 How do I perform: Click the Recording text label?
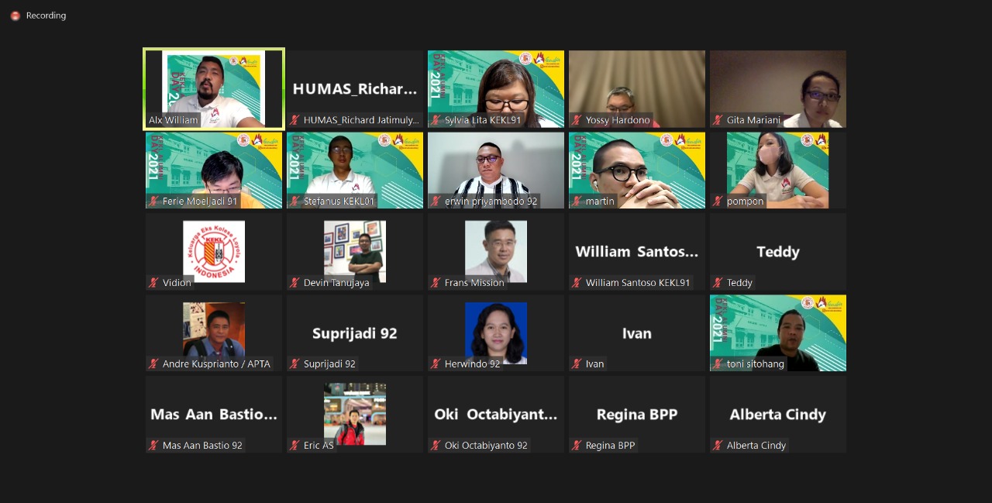(x=46, y=16)
